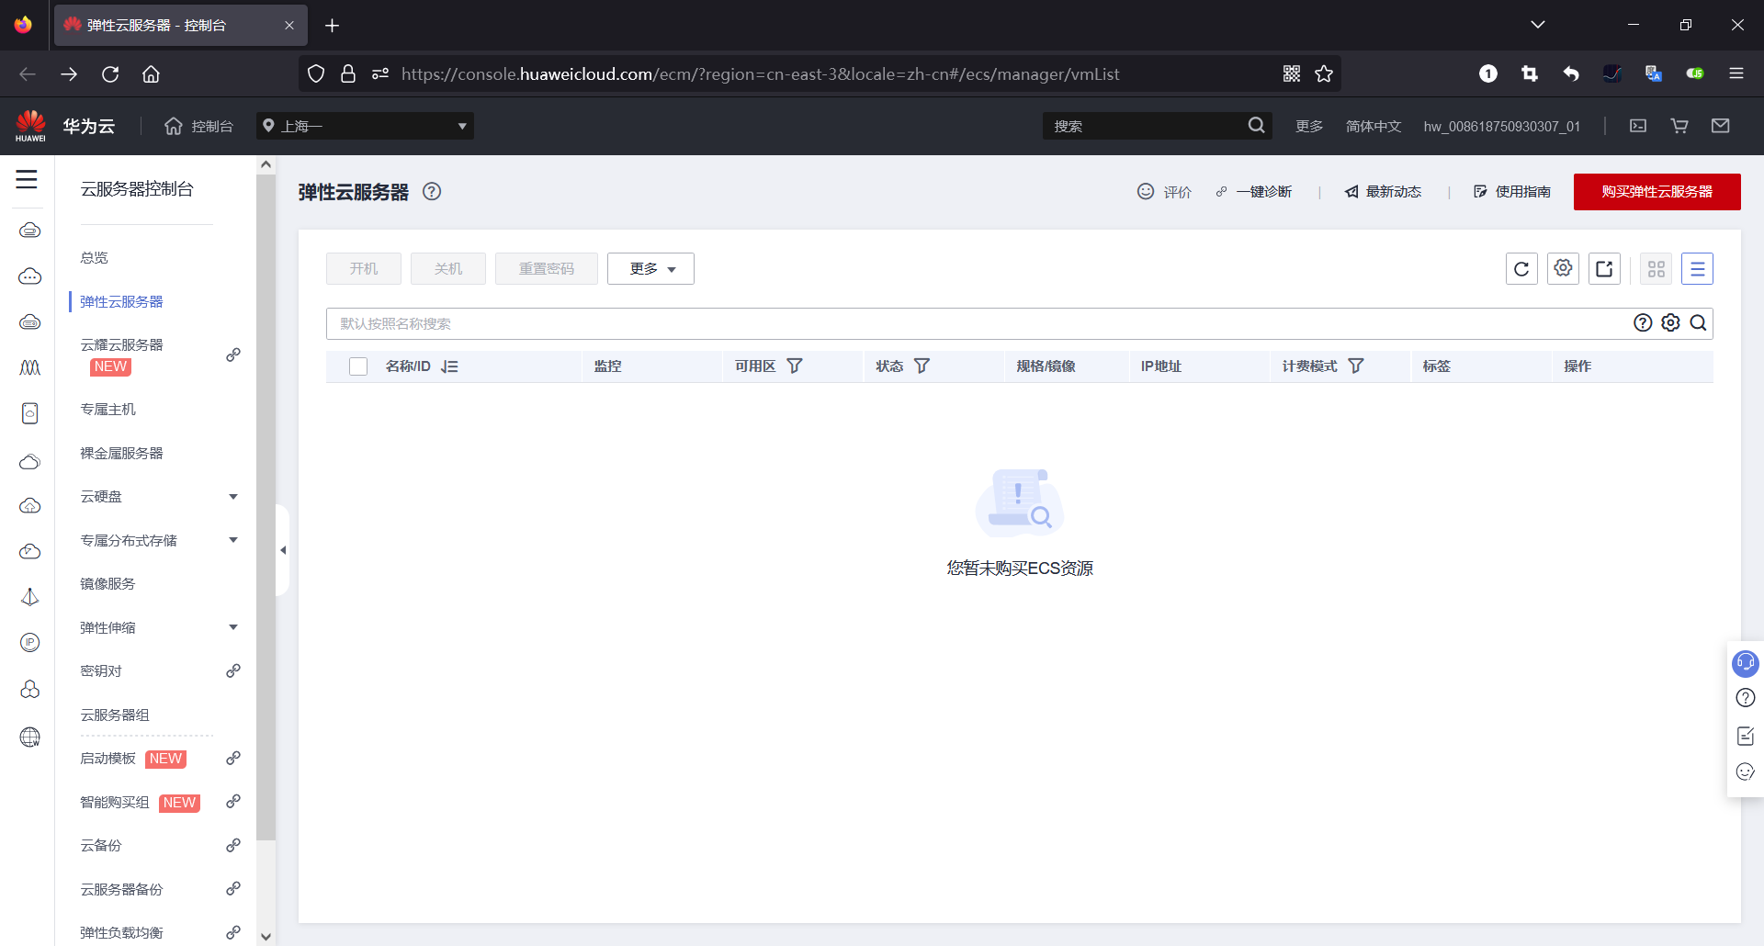Click the 购买弹性云服务器 button

coord(1657,192)
